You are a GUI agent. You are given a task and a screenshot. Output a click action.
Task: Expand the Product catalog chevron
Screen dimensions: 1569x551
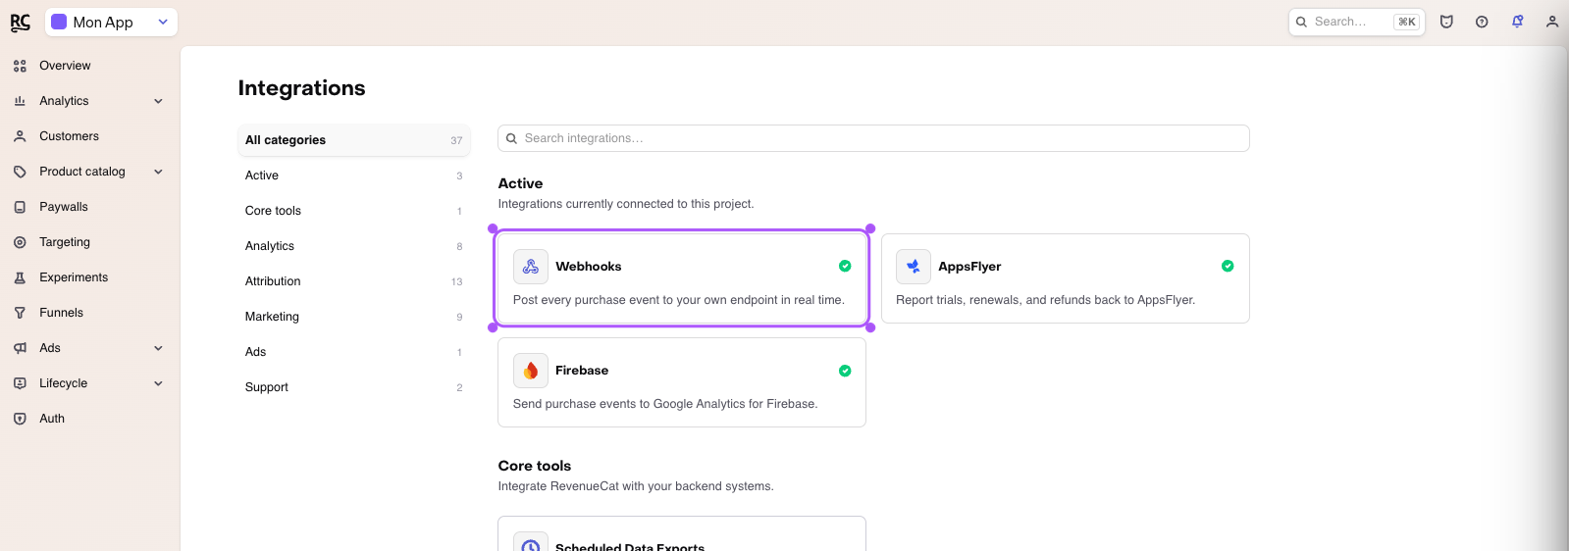coord(158,172)
